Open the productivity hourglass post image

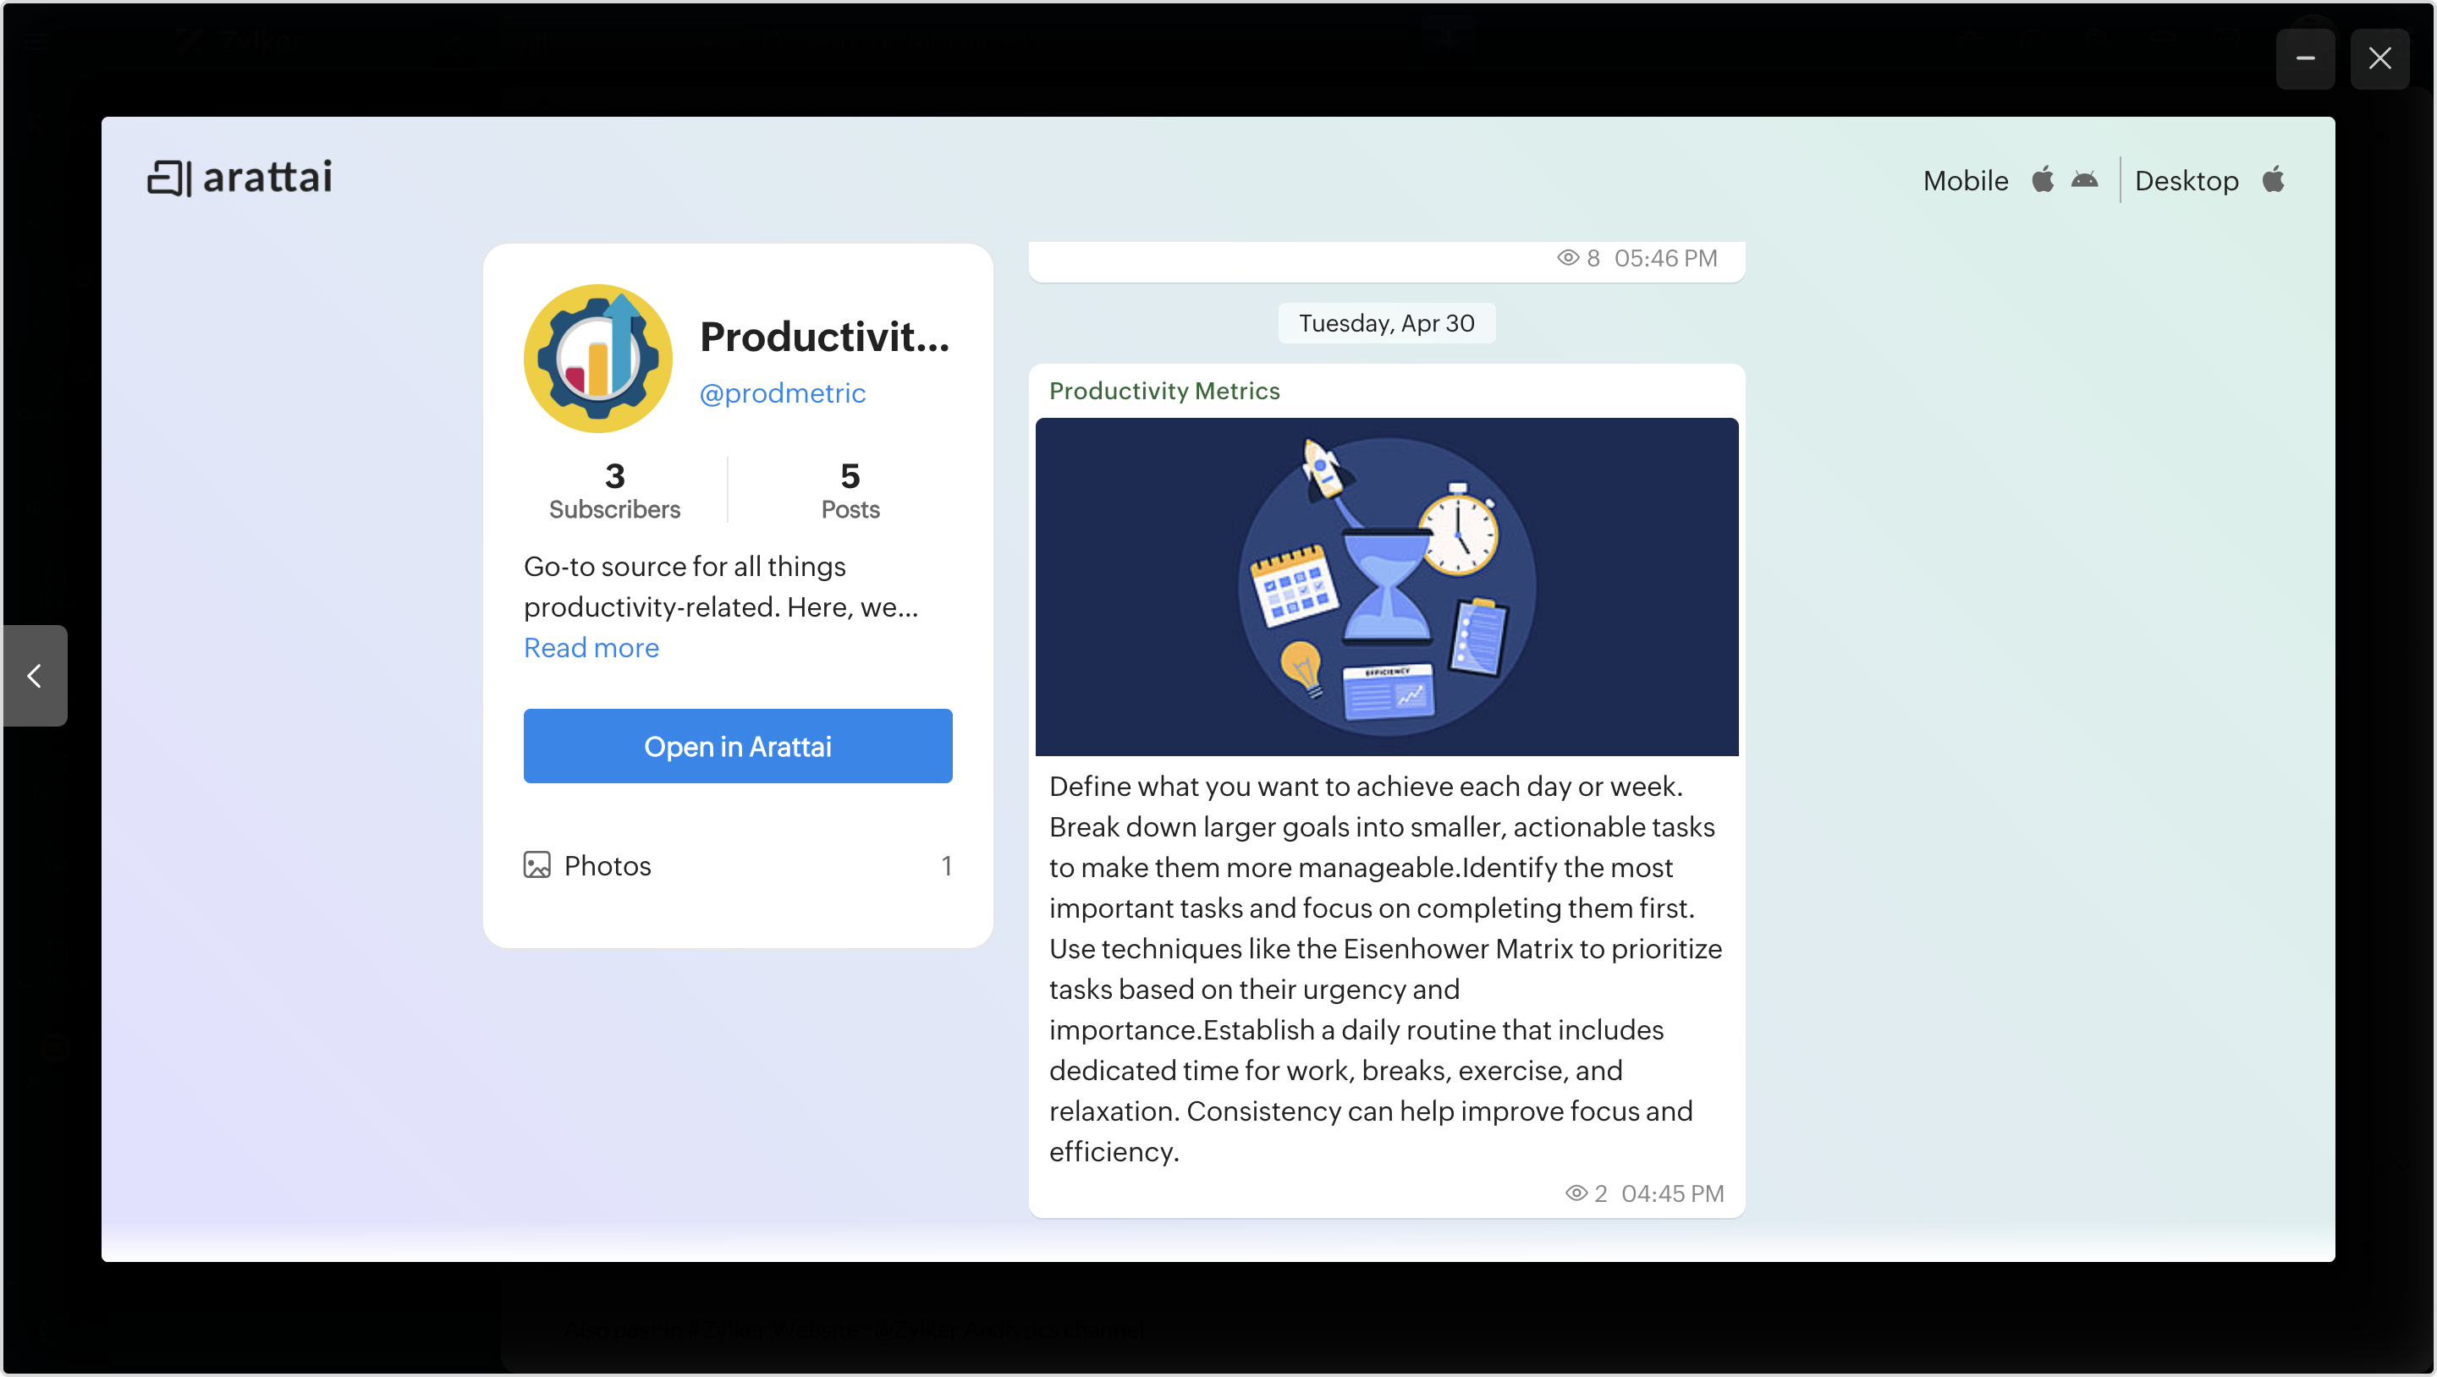[1386, 586]
